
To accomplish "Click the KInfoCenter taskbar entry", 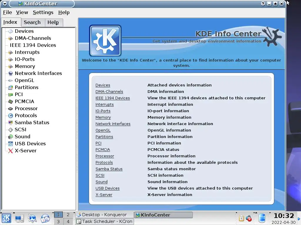I will (163, 215).
